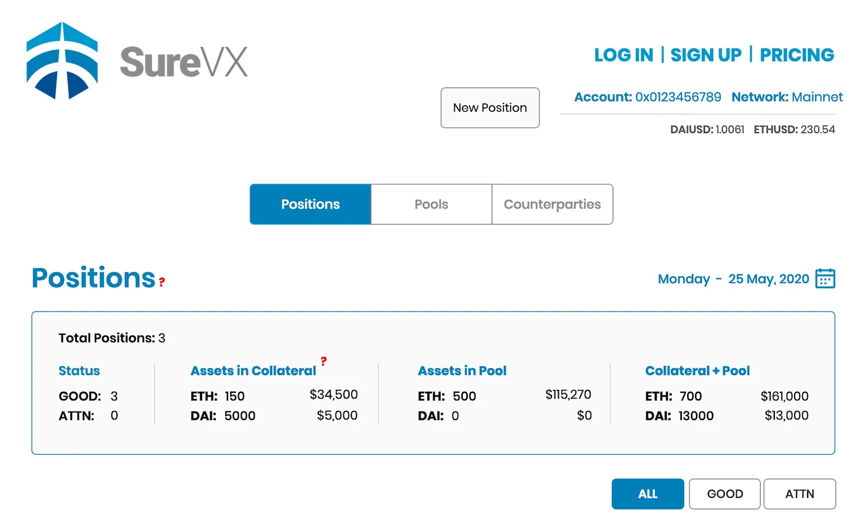Click the SureVX wordmark text
Screen dimensions: 864x523
click(x=184, y=62)
